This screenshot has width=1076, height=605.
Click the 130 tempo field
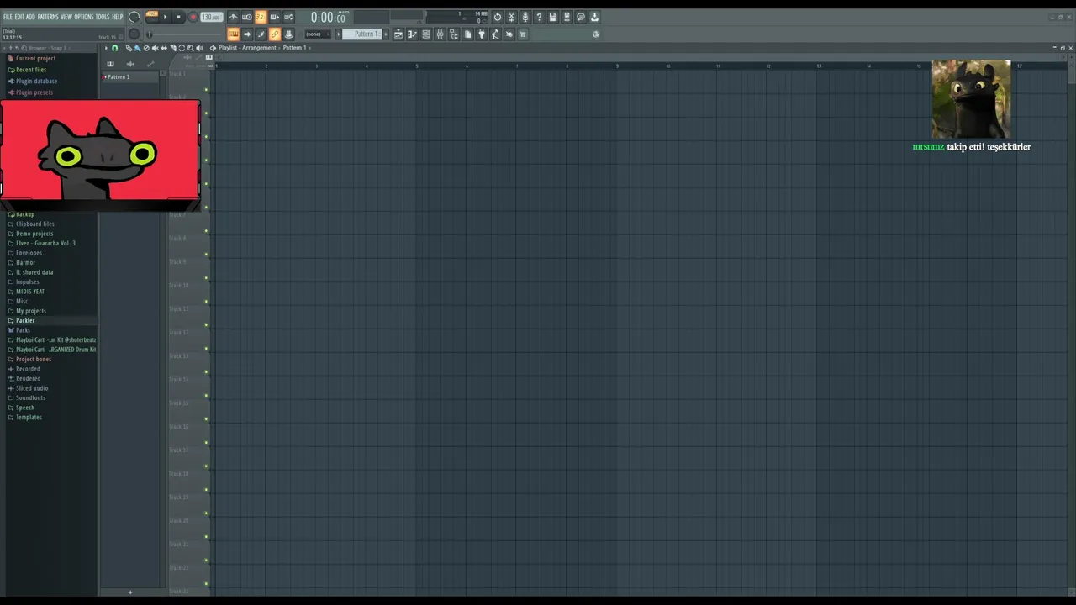coord(211,17)
